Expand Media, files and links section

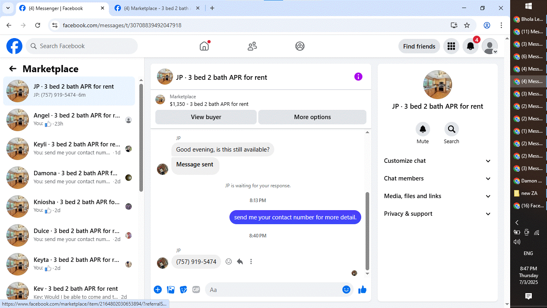438,196
